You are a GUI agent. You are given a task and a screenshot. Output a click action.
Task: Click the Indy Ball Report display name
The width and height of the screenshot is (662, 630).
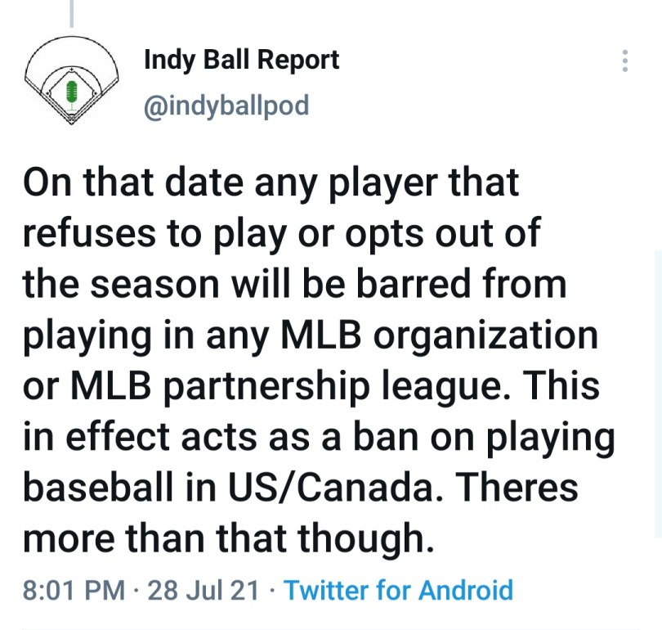click(241, 60)
